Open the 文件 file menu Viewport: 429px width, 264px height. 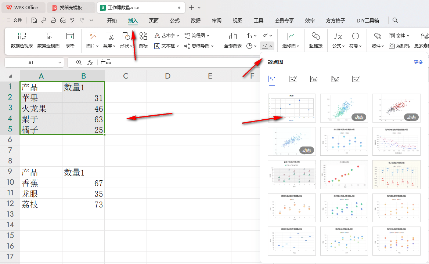pyautogui.click(x=14, y=20)
